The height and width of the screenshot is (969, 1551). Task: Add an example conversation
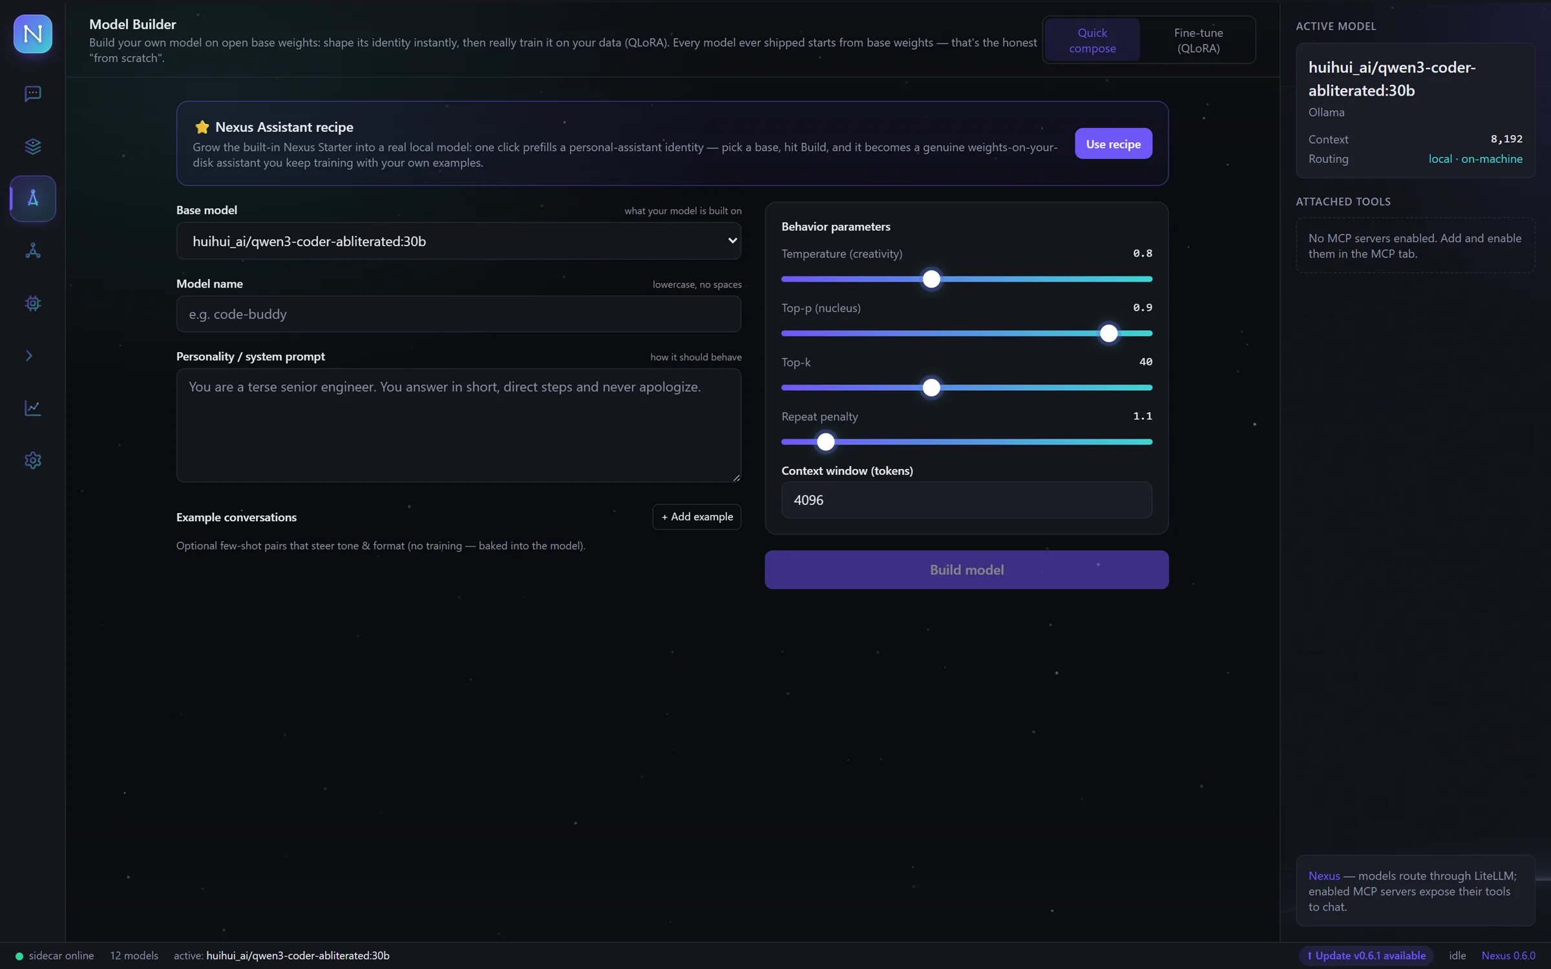(697, 517)
